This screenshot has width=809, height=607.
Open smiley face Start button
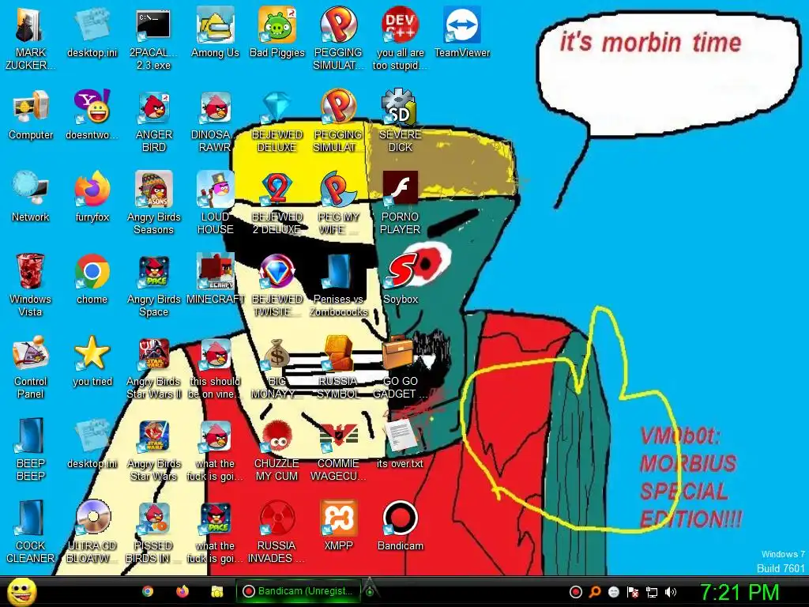(x=21, y=591)
